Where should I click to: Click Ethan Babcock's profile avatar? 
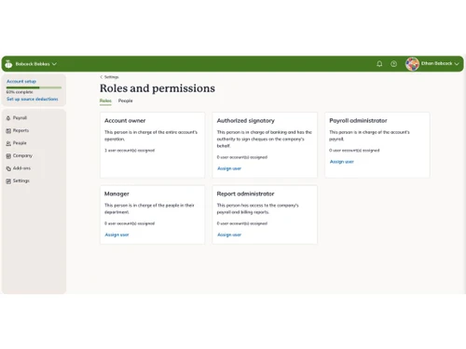(x=412, y=64)
